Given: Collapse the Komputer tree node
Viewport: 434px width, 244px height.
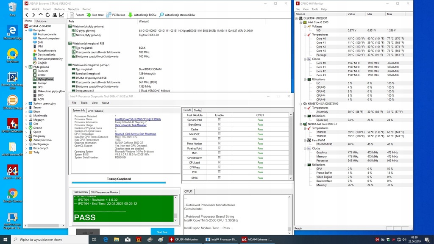Looking at the screenshot, I should click(x=27, y=30).
